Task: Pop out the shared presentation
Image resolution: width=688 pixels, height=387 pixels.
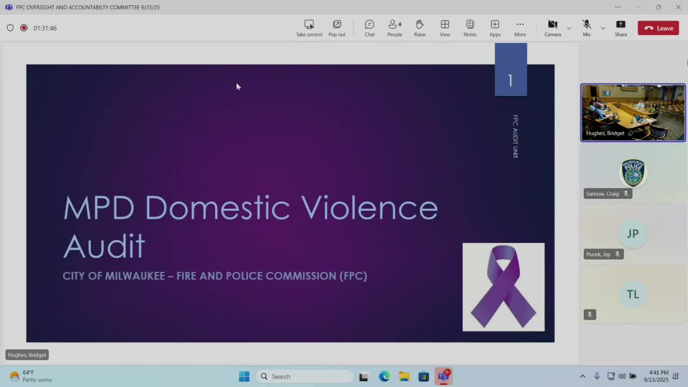Action: 337,28
